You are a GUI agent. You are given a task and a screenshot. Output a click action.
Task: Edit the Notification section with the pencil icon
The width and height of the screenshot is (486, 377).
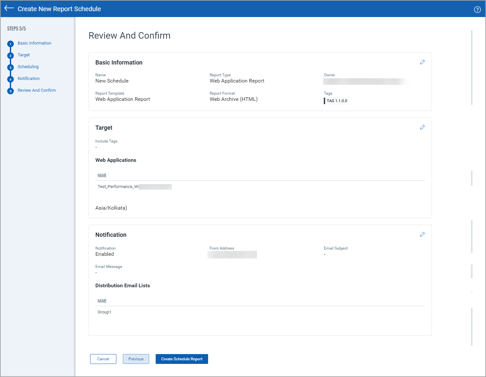[422, 234]
